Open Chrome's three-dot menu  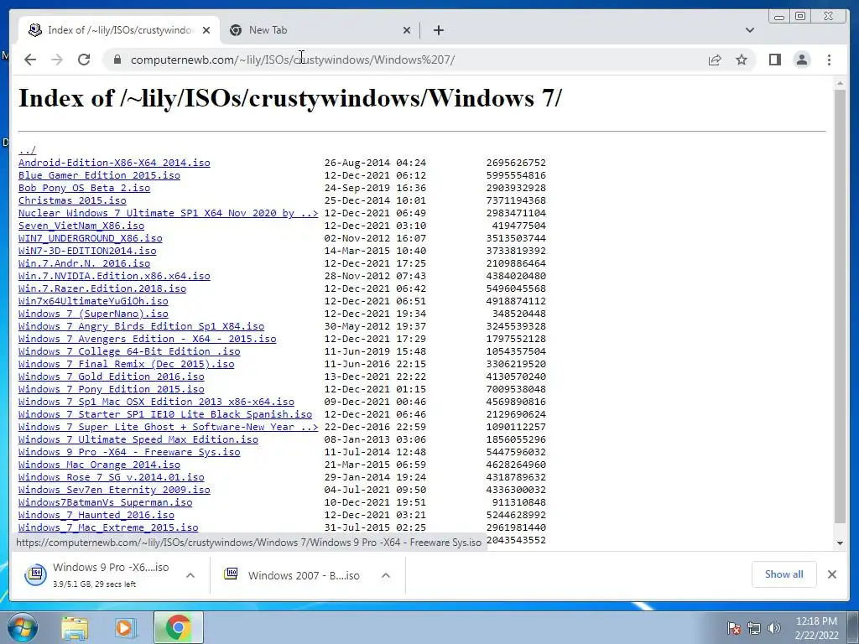(829, 60)
